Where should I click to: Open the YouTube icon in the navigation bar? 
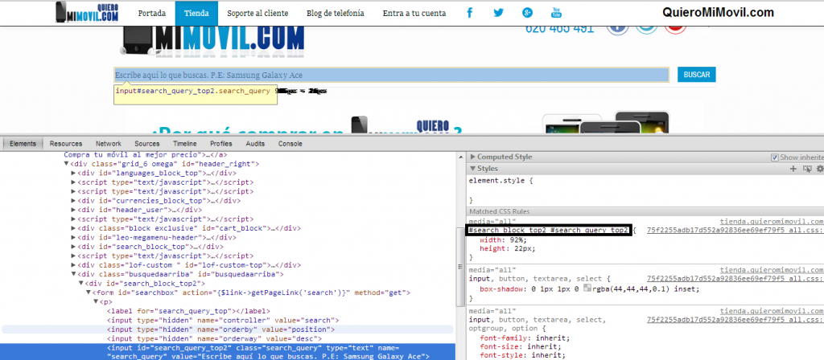tap(556, 13)
